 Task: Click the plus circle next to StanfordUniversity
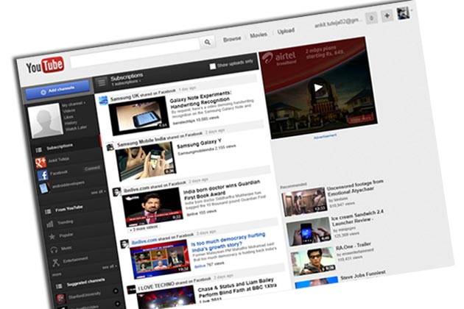116,291
